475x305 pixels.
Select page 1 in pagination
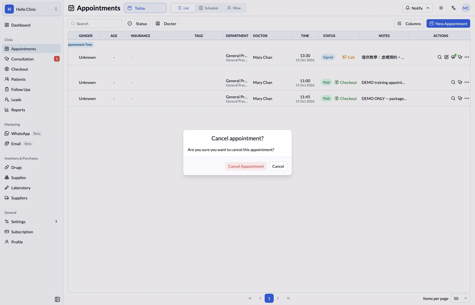[x=269, y=298]
